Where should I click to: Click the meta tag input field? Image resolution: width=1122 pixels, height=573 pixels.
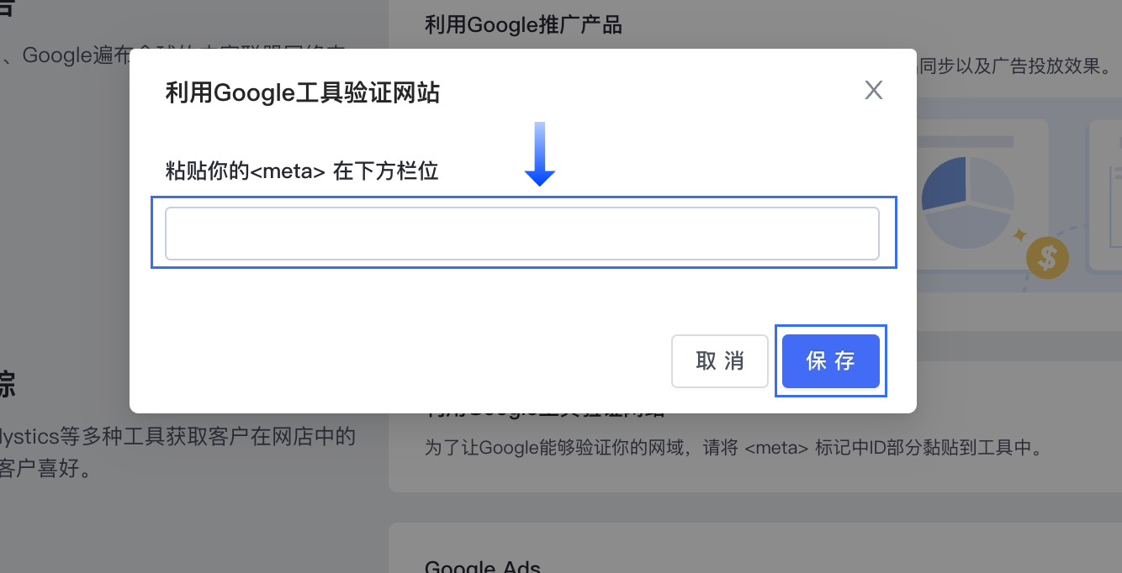click(x=522, y=234)
